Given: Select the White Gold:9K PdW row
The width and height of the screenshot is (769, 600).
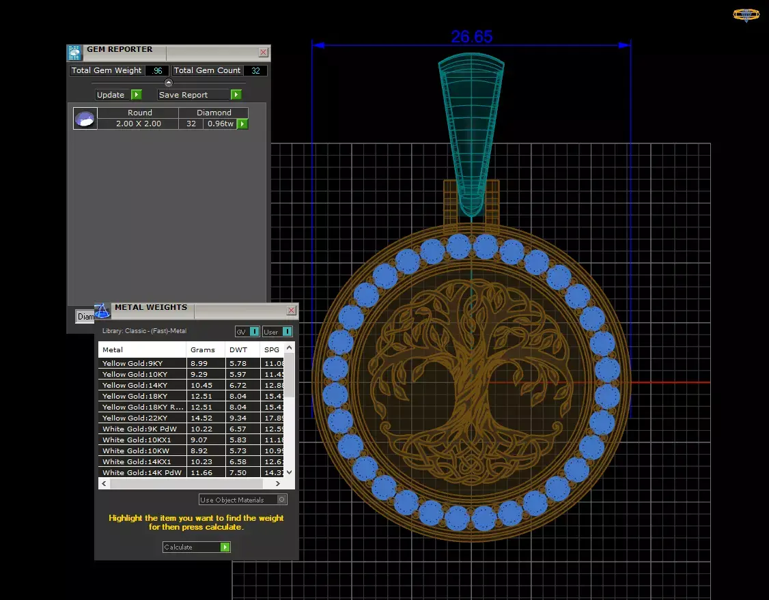Looking at the screenshot, I should click(191, 429).
